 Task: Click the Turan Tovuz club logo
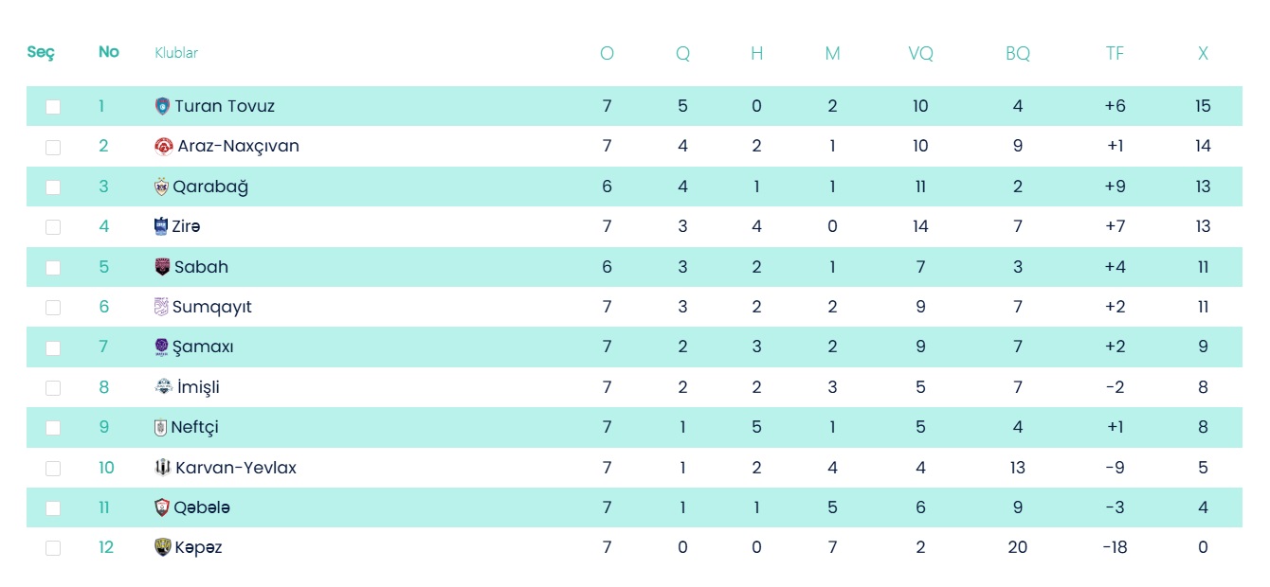click(162, 106)
